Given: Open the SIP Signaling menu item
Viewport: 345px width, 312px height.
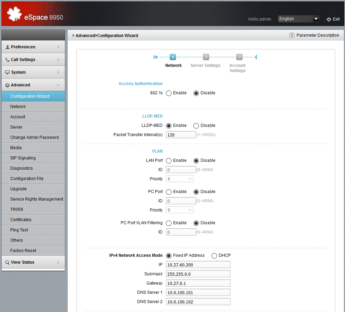Looking at the screenshot, I should click(x=23, y=158).
